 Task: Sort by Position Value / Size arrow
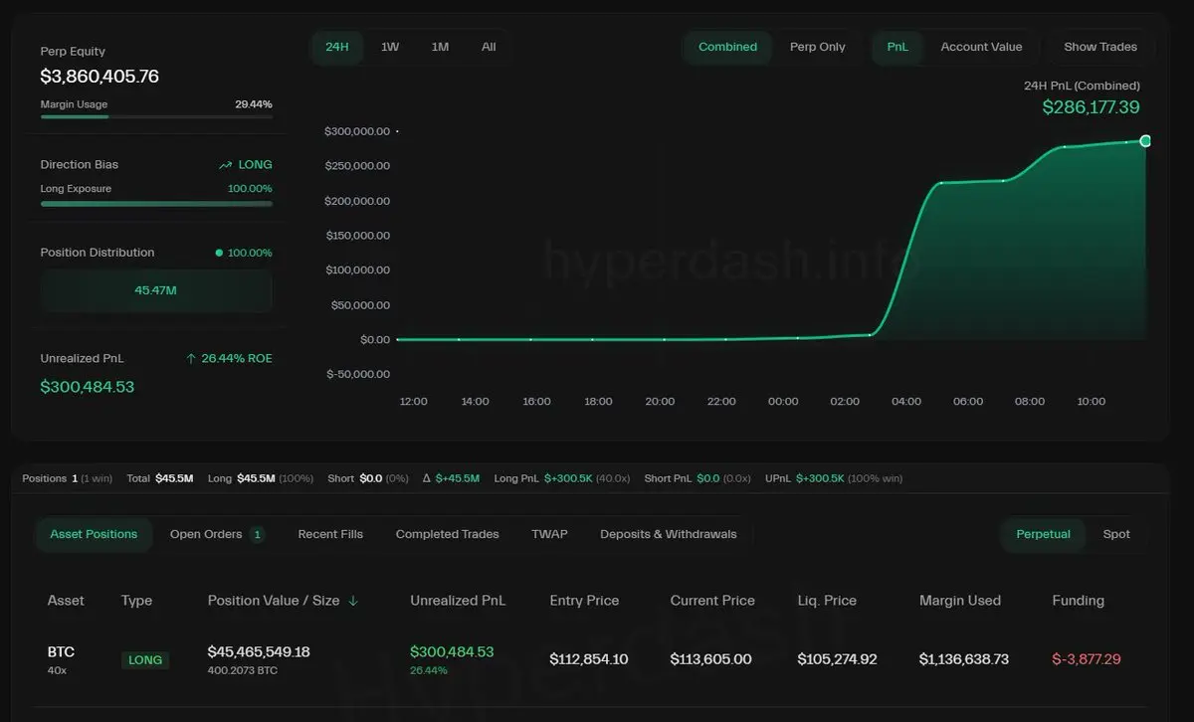353,601
